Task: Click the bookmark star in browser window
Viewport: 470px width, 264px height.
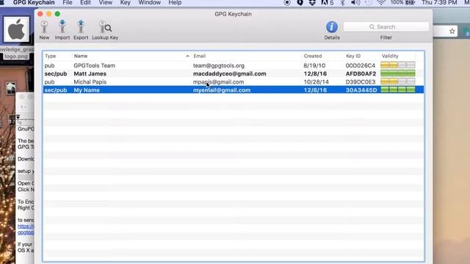Action: [452, 31]
